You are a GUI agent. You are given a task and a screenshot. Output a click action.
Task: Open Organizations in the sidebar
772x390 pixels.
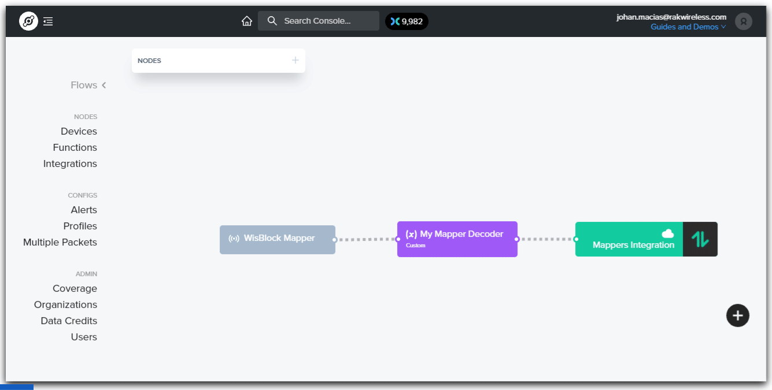[x=65, y=304]
